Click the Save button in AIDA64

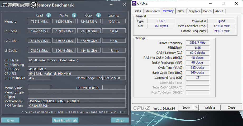click(x=10, y=120)
